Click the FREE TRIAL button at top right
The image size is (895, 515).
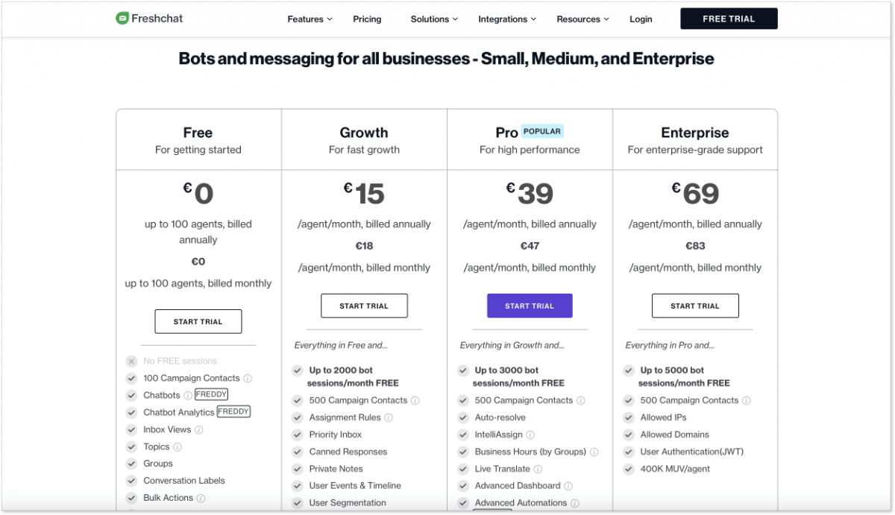pyautogui.click(x=729, y=18)
